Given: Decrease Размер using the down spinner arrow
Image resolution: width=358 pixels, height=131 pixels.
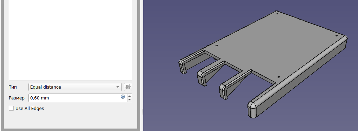Looking at the screenshot, I should point(130,100).
